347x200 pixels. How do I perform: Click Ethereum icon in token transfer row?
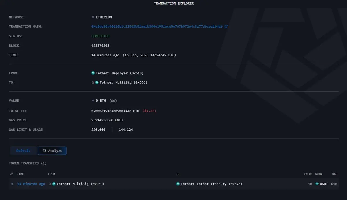[12, 184]
